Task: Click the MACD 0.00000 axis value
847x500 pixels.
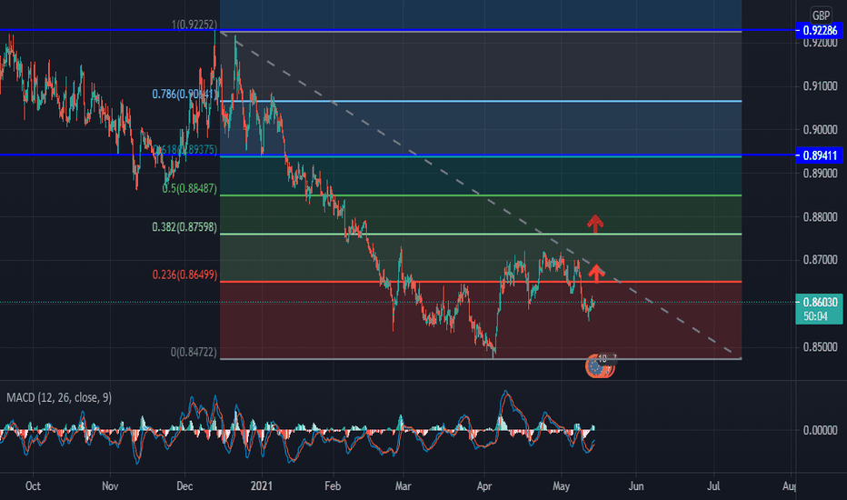Action: pyautogui.click(x=820, y=430)
